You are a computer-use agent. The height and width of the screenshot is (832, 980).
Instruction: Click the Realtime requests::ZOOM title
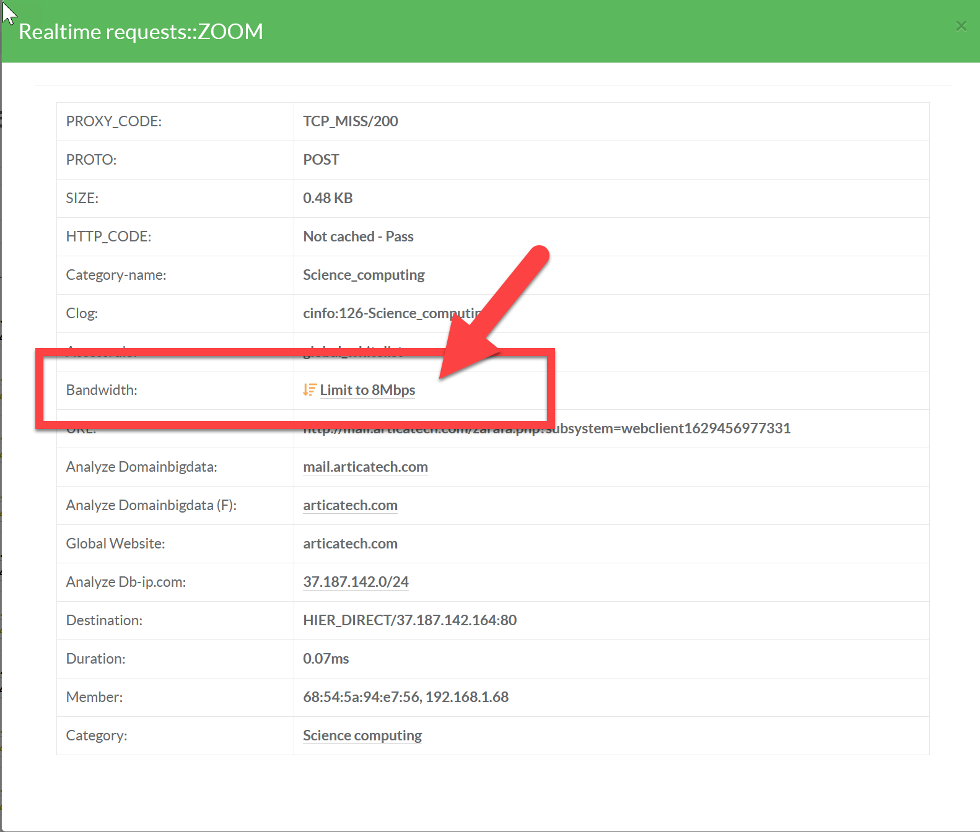click(141, 32)
